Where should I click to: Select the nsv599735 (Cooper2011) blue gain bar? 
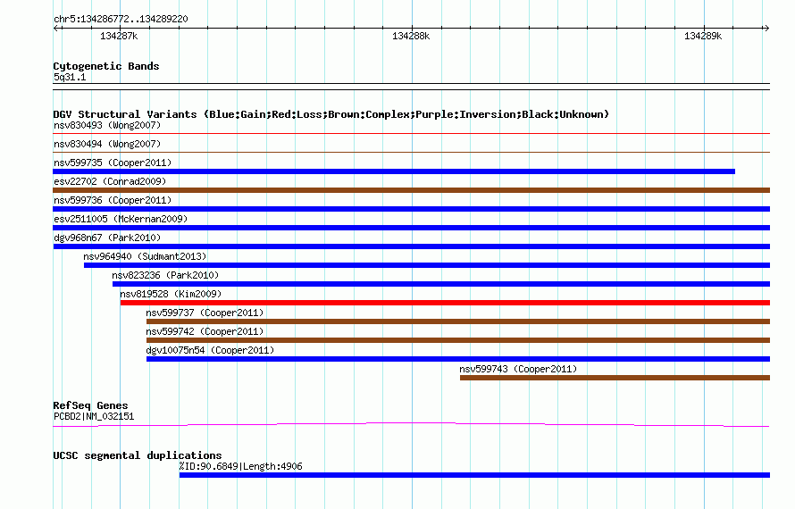pos(394,171)
